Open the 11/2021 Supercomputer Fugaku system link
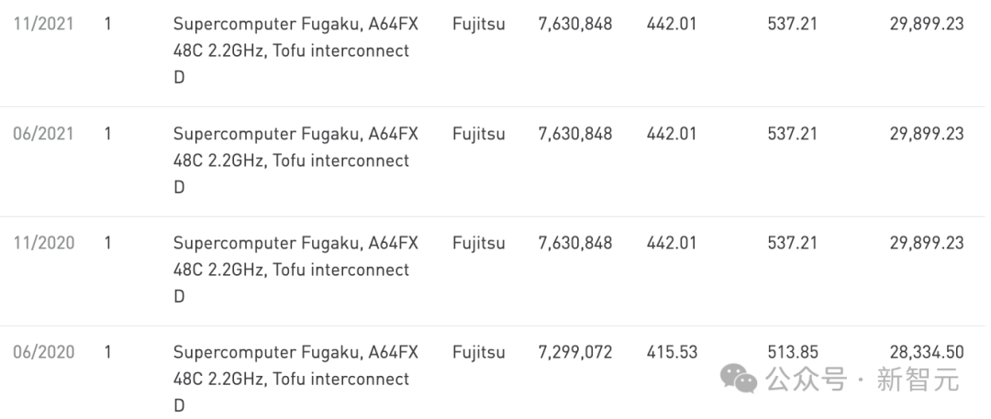The image size is (991, 419). 295,50
